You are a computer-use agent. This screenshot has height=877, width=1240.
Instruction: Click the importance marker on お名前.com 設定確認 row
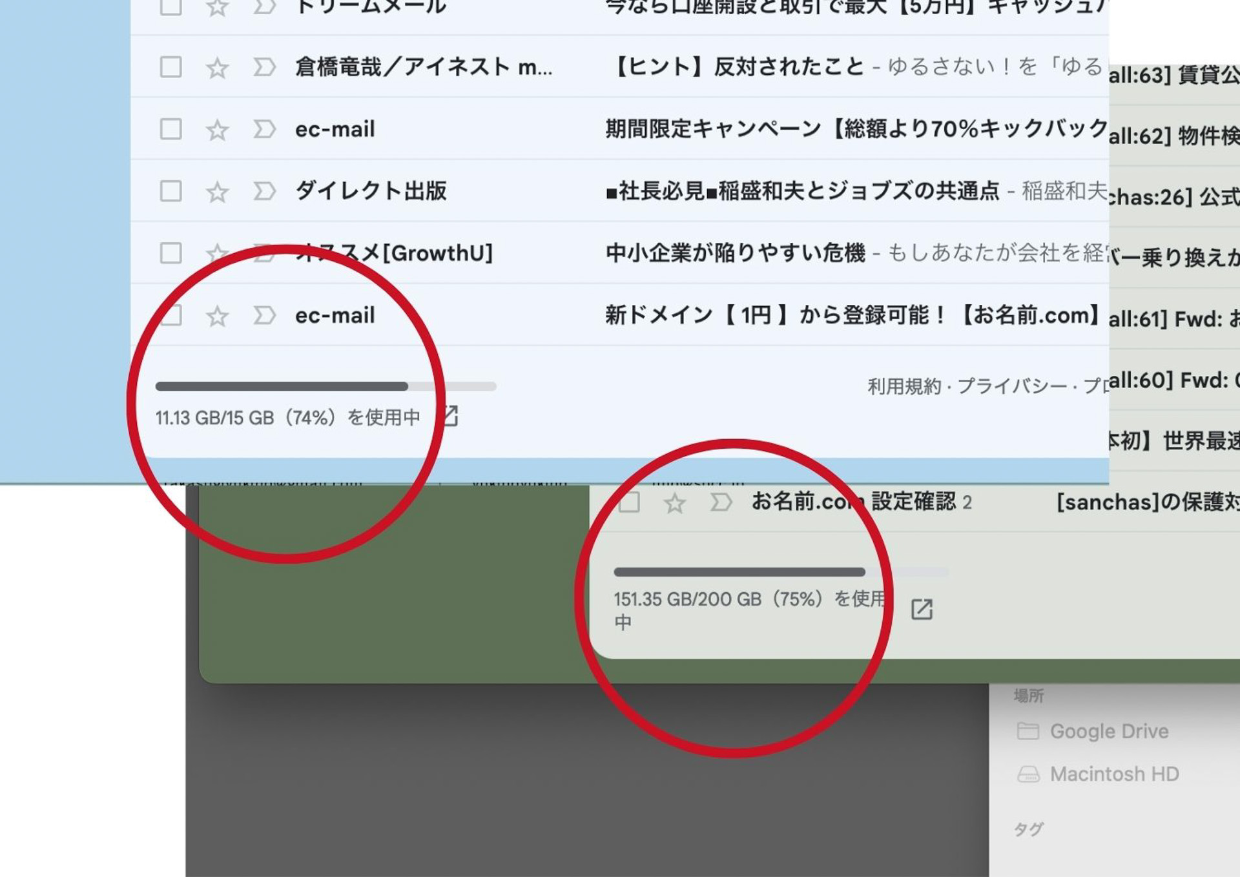tap(719, 502)
